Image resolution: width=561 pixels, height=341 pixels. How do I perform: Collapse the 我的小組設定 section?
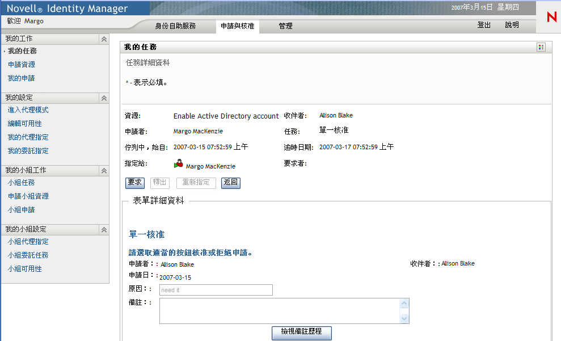(104, 230)
